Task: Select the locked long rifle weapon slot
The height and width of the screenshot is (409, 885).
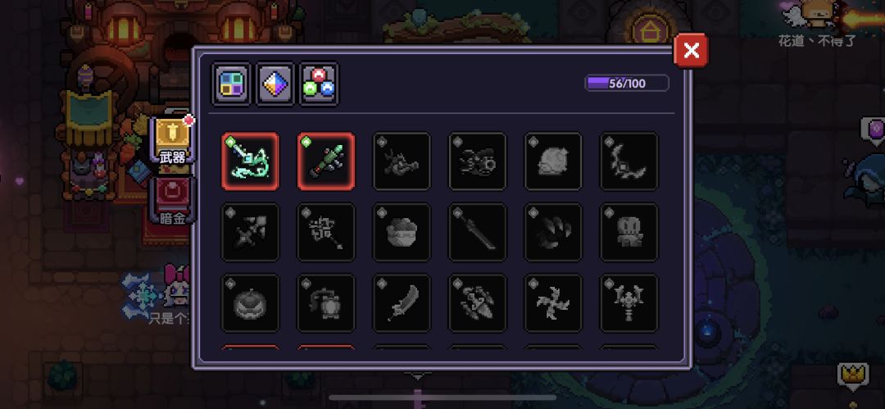Action: pyautogui.click(x=478, y=232)
